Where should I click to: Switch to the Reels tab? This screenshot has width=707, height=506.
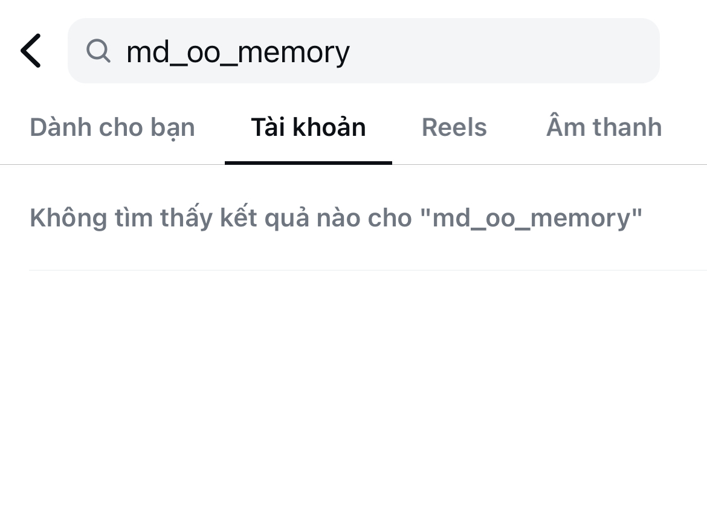pyautogui.click(x=454, y=127)
